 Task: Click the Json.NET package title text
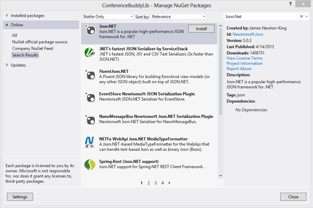(x=107, y=26)
